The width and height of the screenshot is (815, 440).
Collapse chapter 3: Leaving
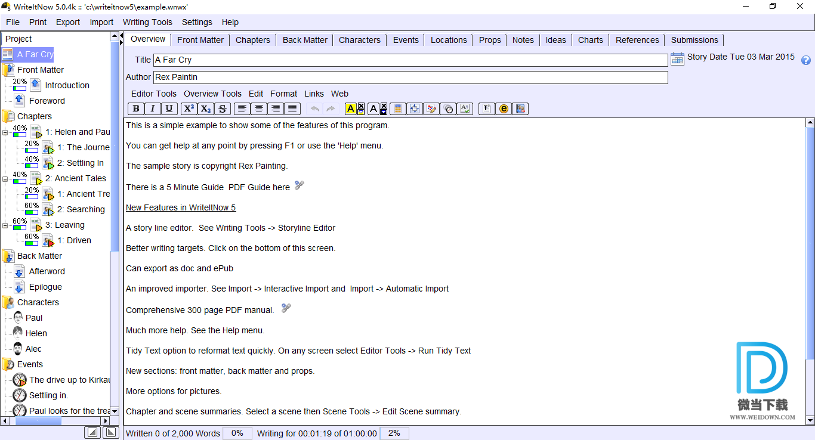coord(5,225)
